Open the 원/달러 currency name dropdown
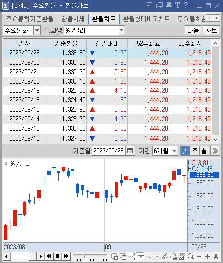 coord(122,30)
